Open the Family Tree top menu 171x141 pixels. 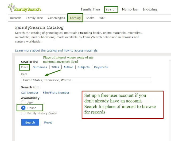pyautogui.click(x=90, y=9)
